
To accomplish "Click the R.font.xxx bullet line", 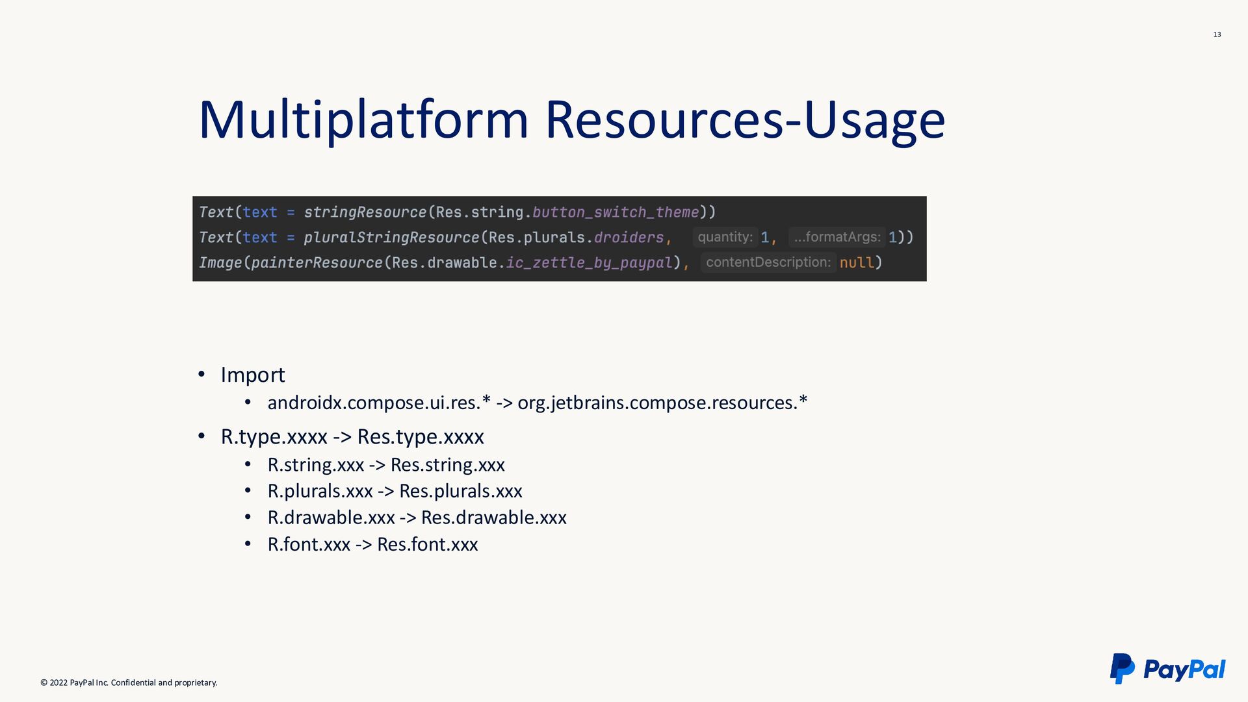I will click(372, 544).
